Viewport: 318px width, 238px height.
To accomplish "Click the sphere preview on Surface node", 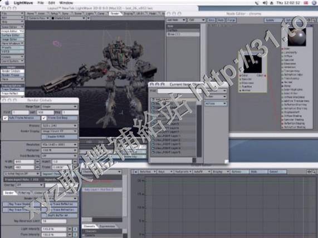I will pos(297,37).
